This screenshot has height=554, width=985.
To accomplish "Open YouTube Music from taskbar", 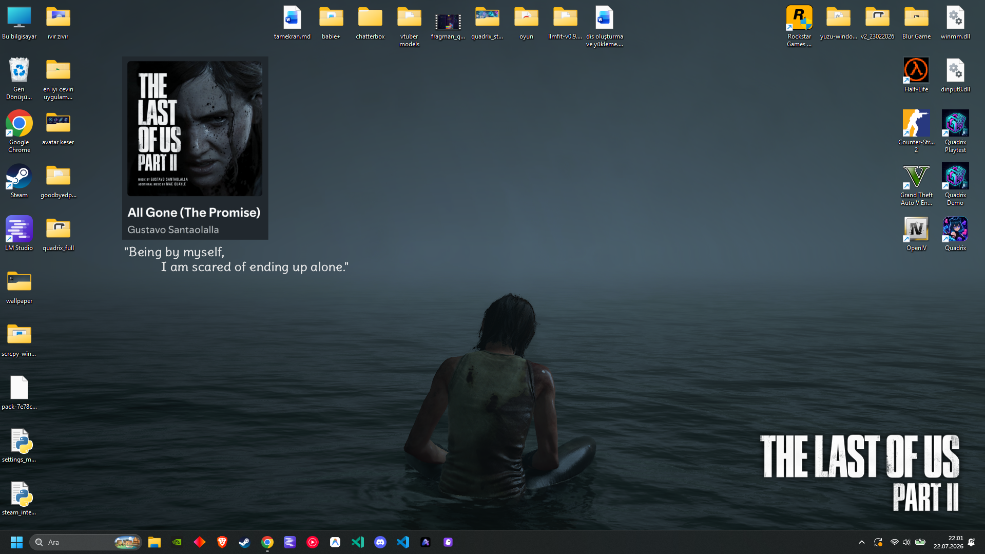I will click(313, 542).
